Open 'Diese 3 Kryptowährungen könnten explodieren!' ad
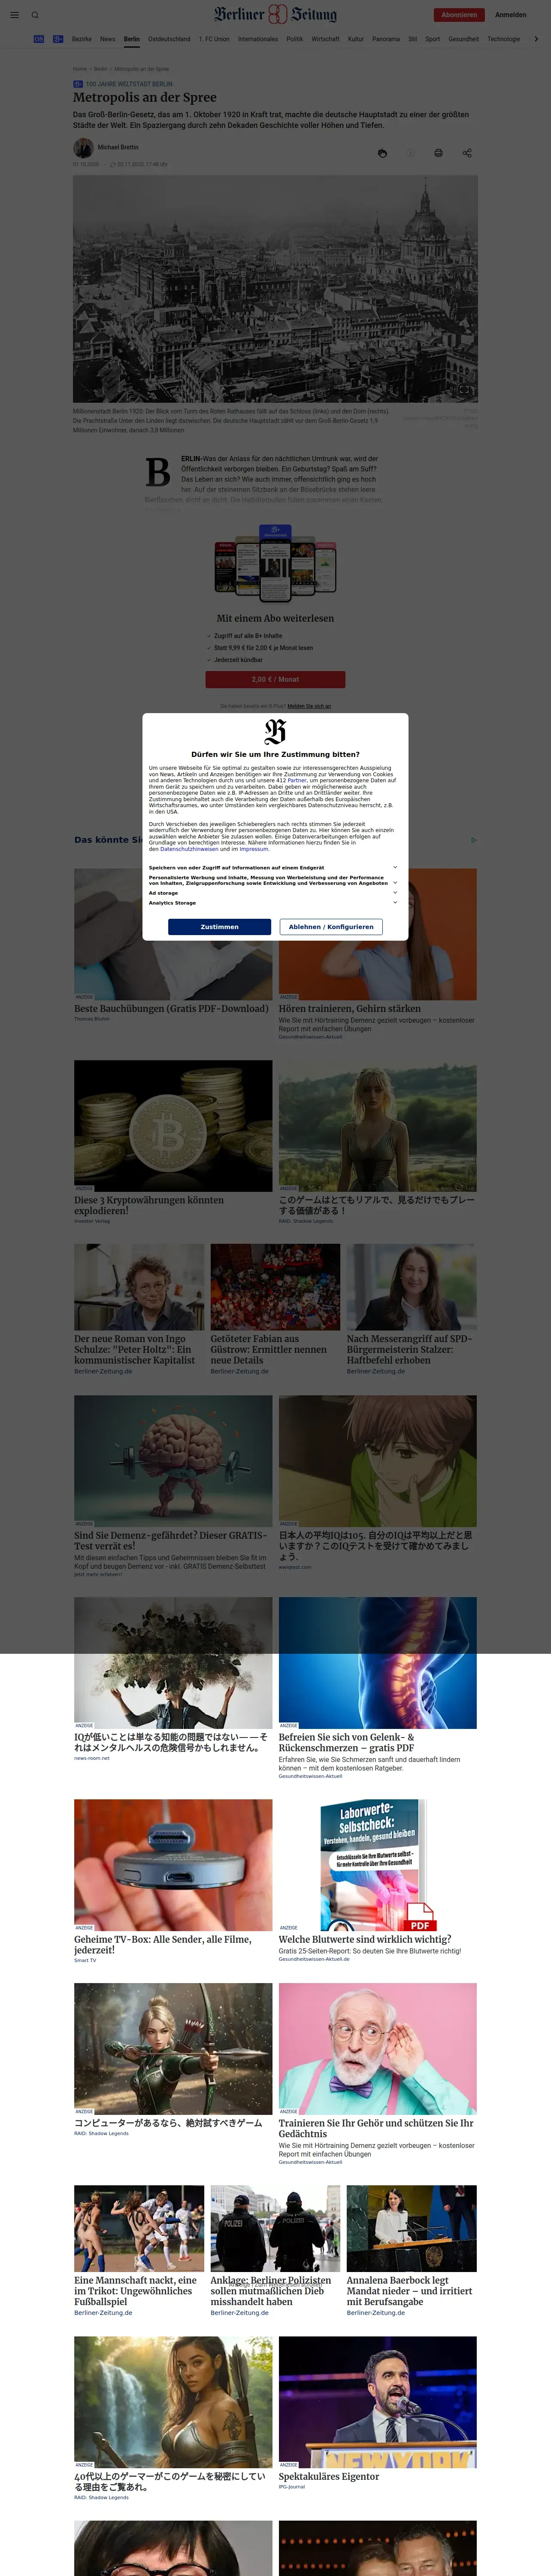551x2576 pixels. coord(149,1205)
